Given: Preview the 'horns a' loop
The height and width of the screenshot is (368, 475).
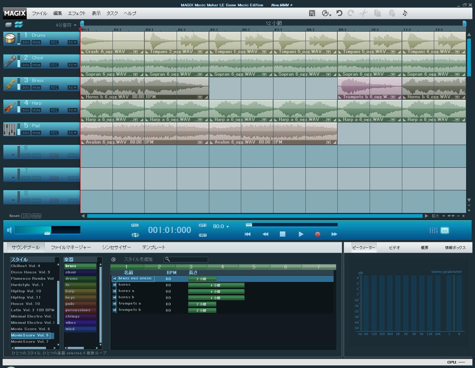Looking at the screenshot, I should [x=114, y=291].
